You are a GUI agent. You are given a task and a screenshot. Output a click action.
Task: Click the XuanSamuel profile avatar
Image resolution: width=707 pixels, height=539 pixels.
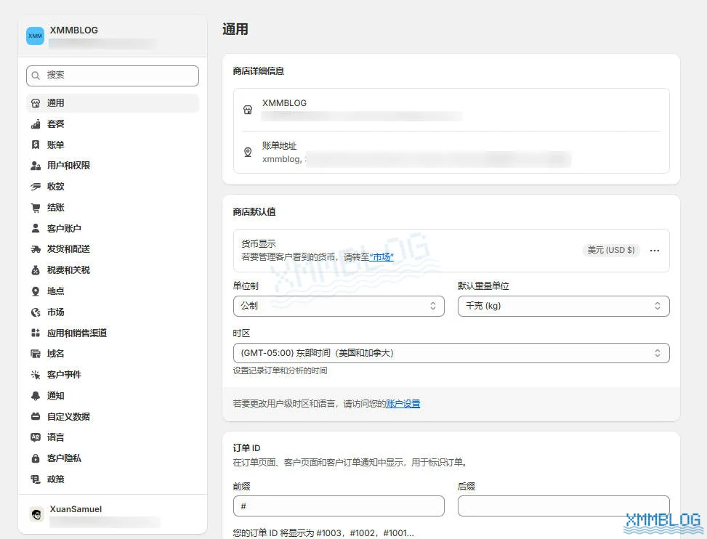pos(36,514)
